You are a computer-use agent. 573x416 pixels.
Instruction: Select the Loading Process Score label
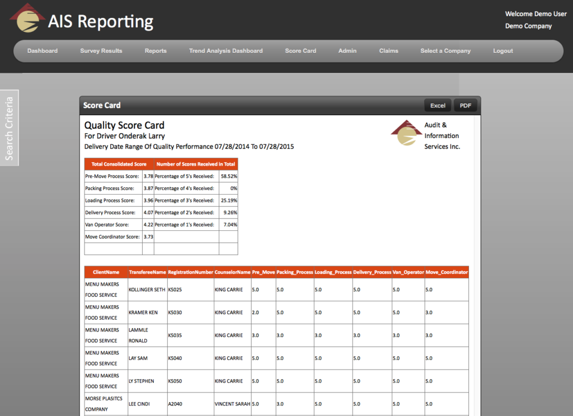tap(110, 200)
